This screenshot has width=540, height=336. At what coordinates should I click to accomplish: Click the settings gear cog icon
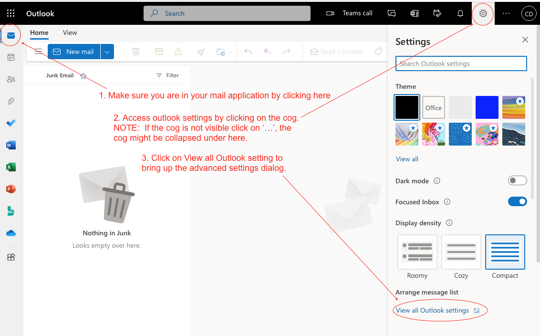483,13
